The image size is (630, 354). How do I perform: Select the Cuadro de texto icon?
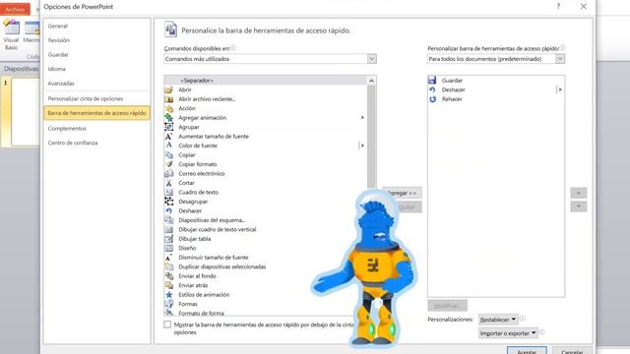click(x=168, y=192)
